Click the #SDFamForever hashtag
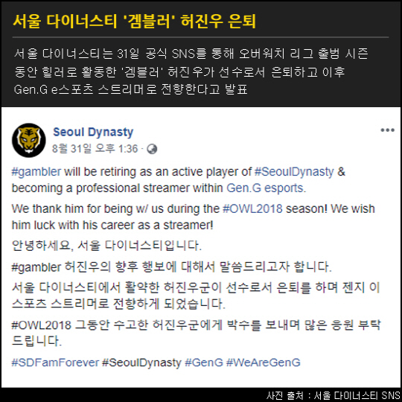The height and width of the screenshot is (402, 402). [55, 363]
